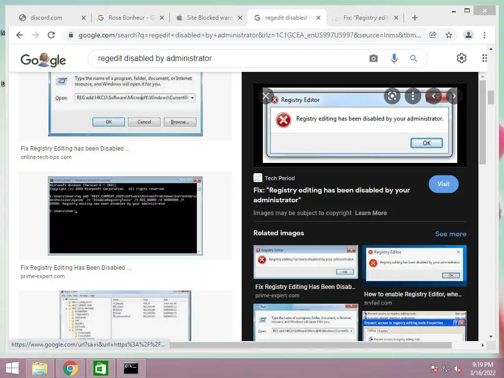The width and height of the screenshot is (504, 378).
Task: Click the Google logo
Action: tap(43, 60)
